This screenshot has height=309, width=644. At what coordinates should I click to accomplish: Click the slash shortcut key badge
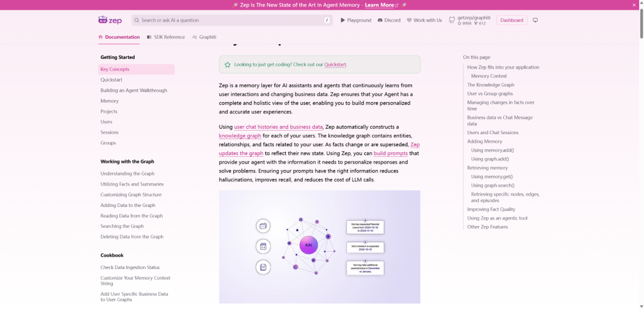pos(327,20)
